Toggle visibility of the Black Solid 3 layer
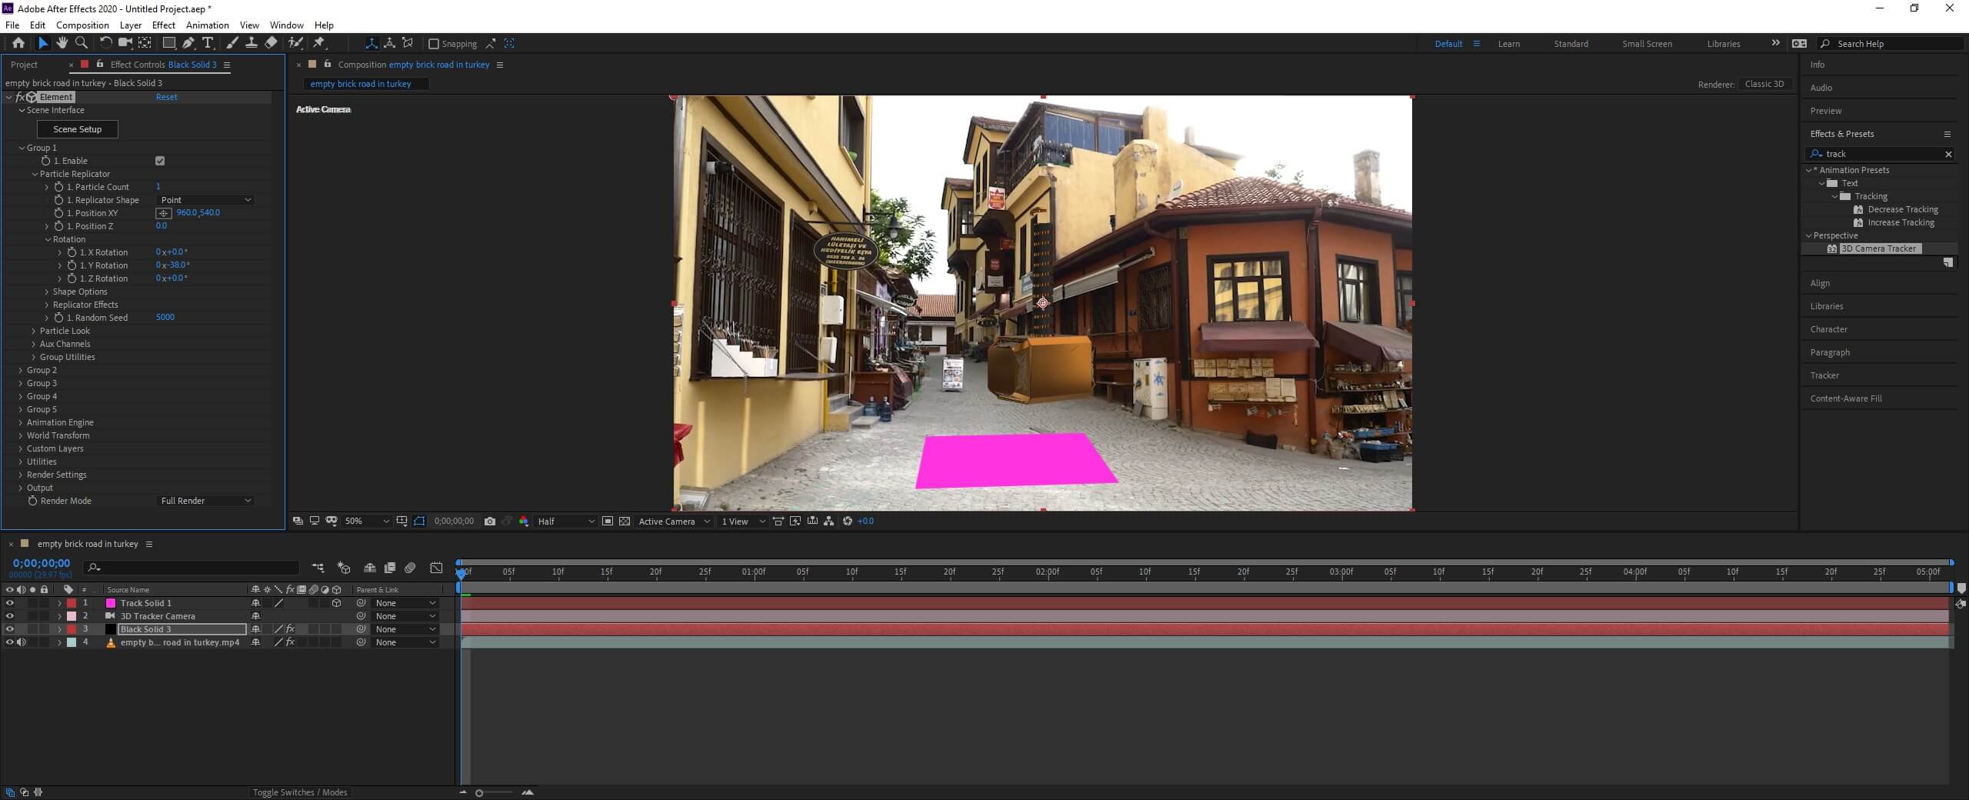 [10, 629]
